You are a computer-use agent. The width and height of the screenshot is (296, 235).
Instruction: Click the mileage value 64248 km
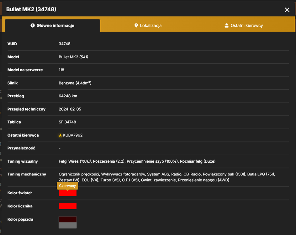click(x=68, y=96)
